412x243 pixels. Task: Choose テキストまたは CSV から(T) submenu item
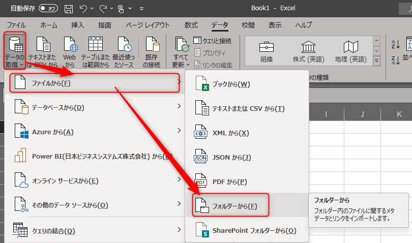247,108
